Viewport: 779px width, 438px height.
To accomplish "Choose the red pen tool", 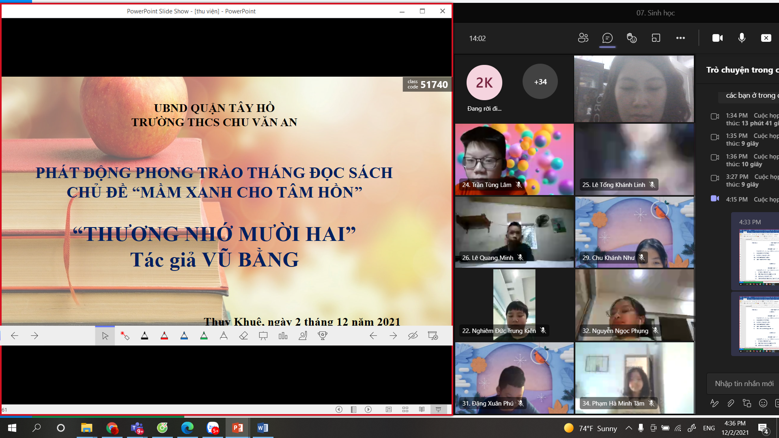I will click(164, 336).
